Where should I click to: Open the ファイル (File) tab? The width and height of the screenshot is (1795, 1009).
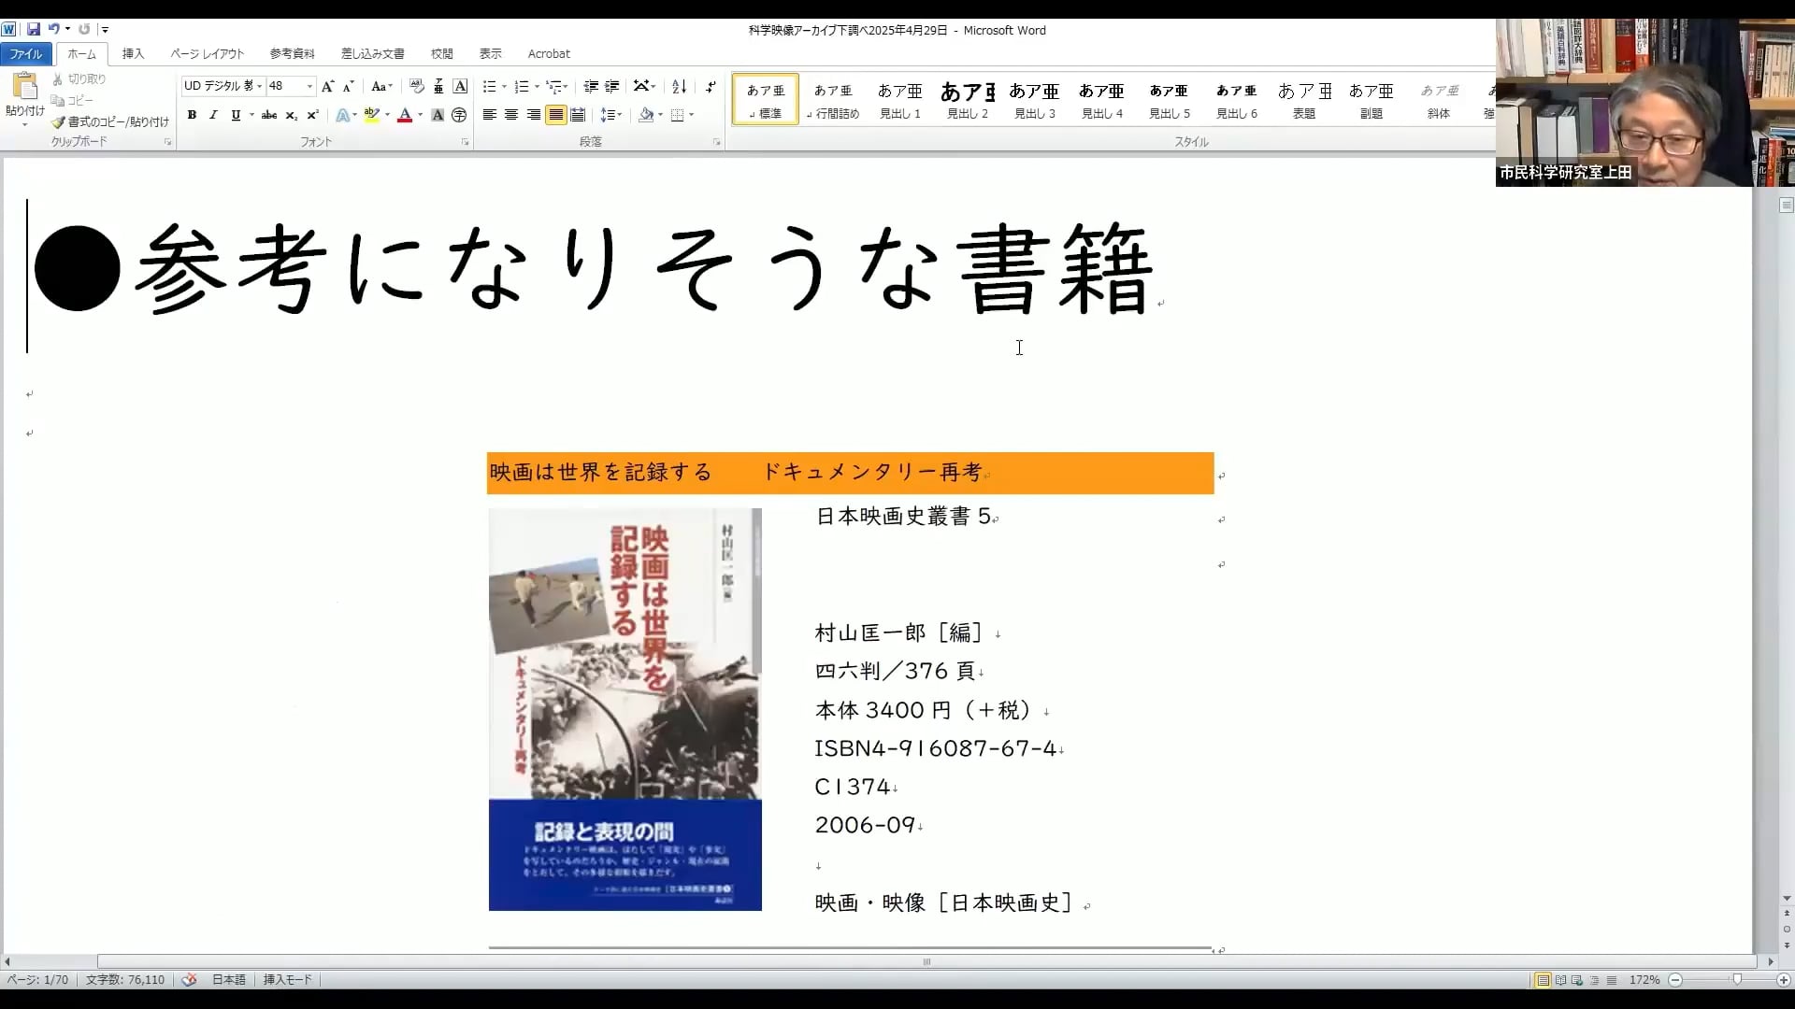coord(26,54)
